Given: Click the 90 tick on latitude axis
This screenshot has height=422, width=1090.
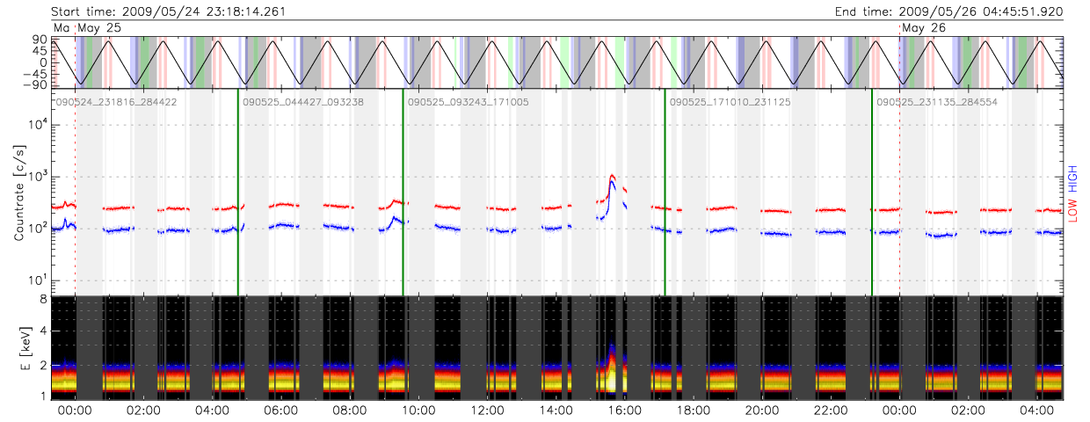Looking at the screenshot, I should pos(41,40).
